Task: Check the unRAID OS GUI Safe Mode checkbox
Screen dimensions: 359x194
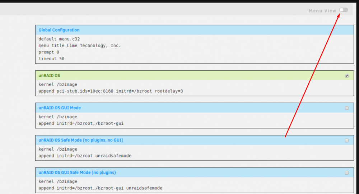Action: pyautogui.click(x=347, y=173)
